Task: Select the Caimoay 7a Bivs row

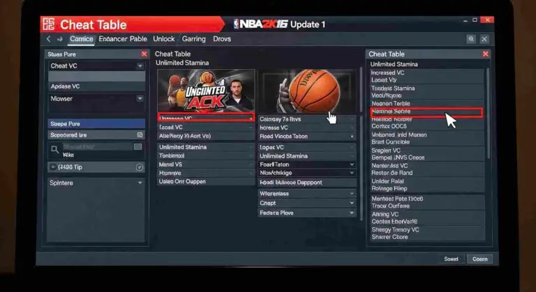Action: (306, 119)
